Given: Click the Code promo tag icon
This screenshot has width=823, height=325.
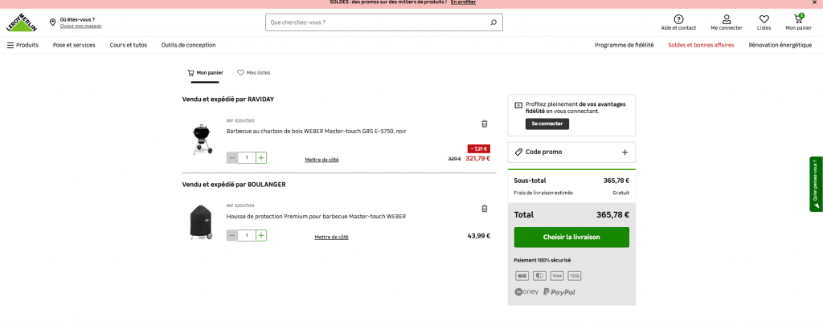Looking at the screenshot, I should (518, 152).
